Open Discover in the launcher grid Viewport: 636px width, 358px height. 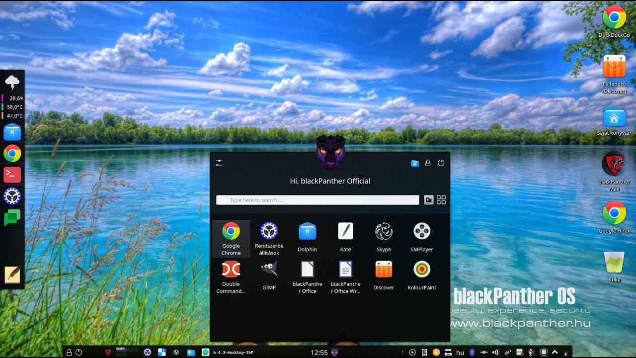(384, 276)
